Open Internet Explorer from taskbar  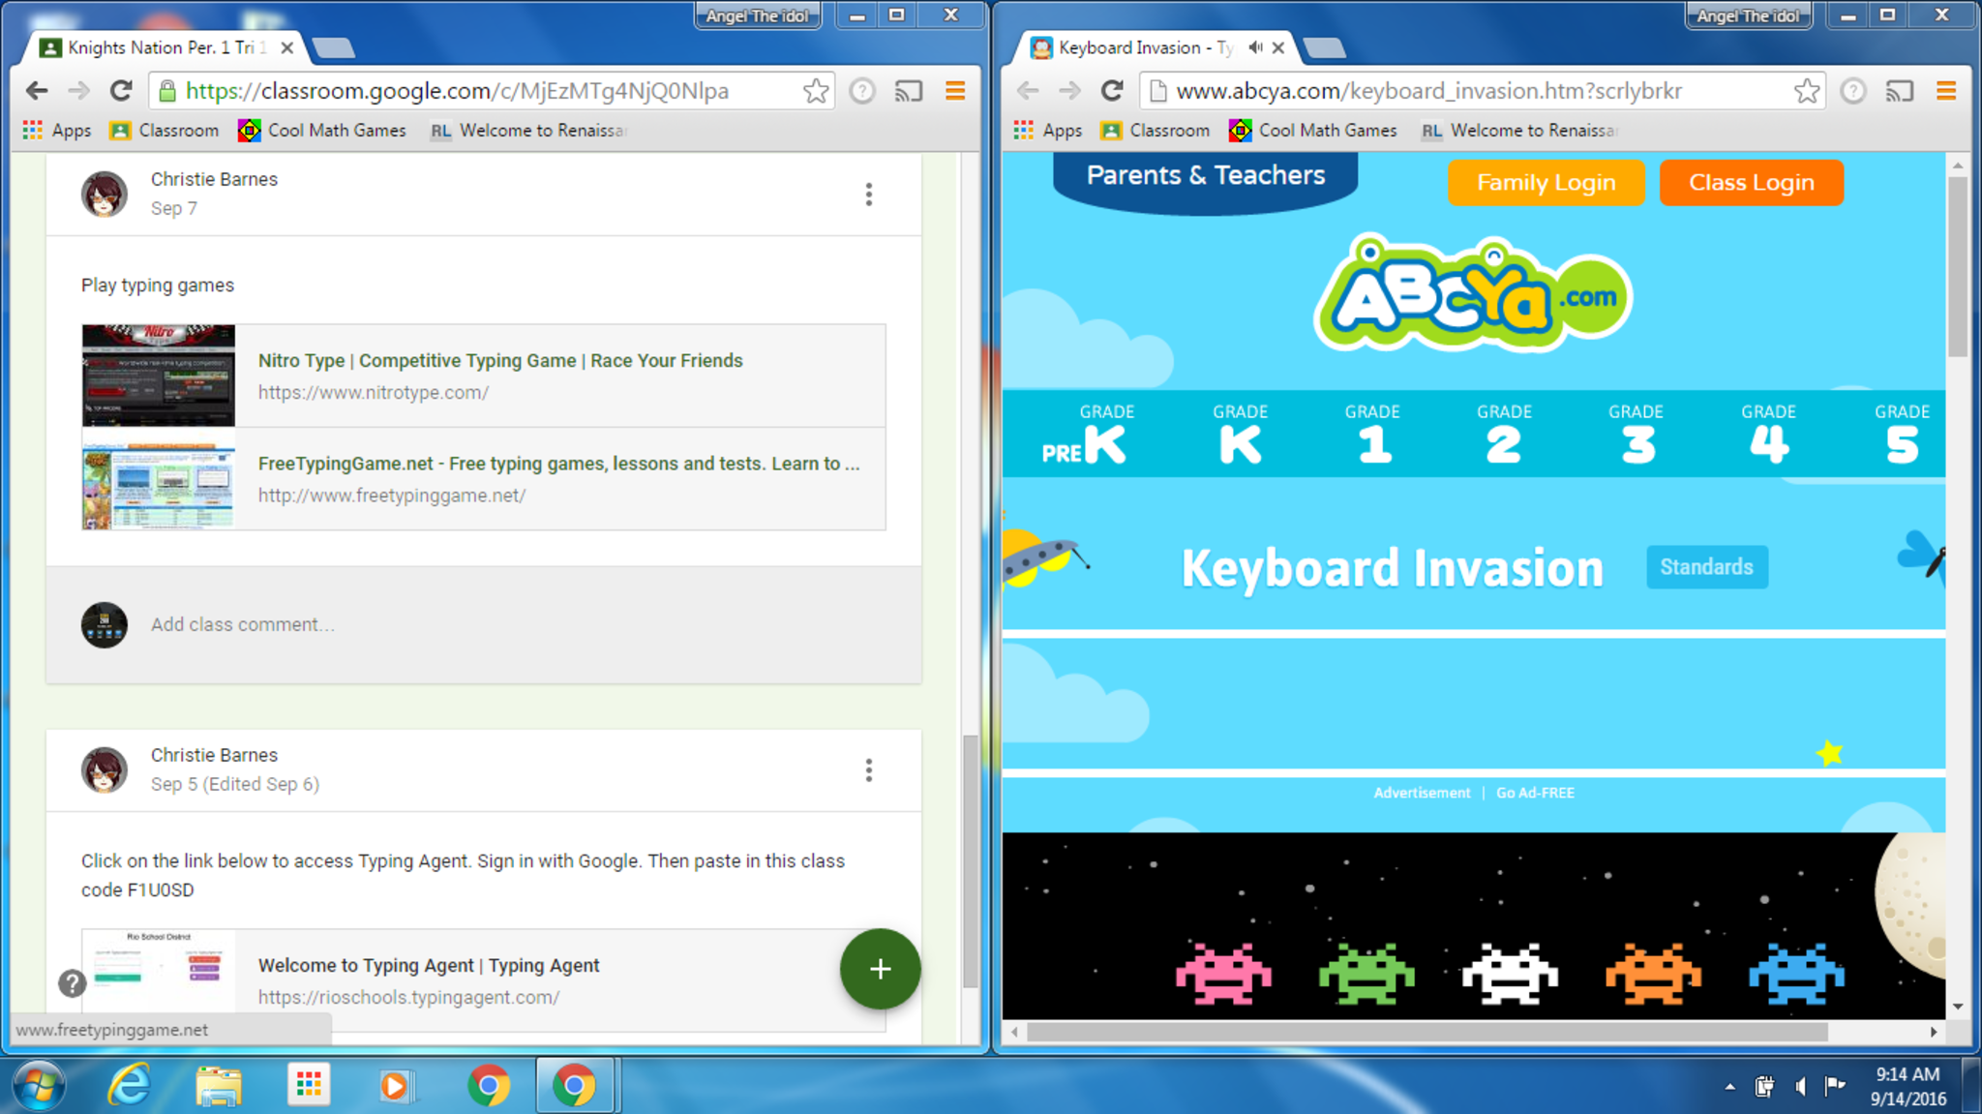[129, 1085]
